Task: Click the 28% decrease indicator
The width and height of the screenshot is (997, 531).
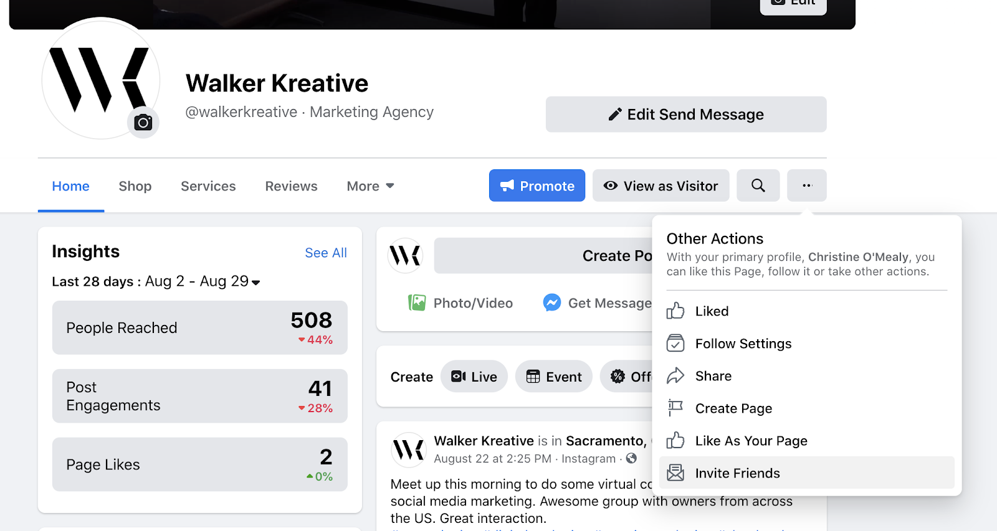Action: tap(315, 408)
